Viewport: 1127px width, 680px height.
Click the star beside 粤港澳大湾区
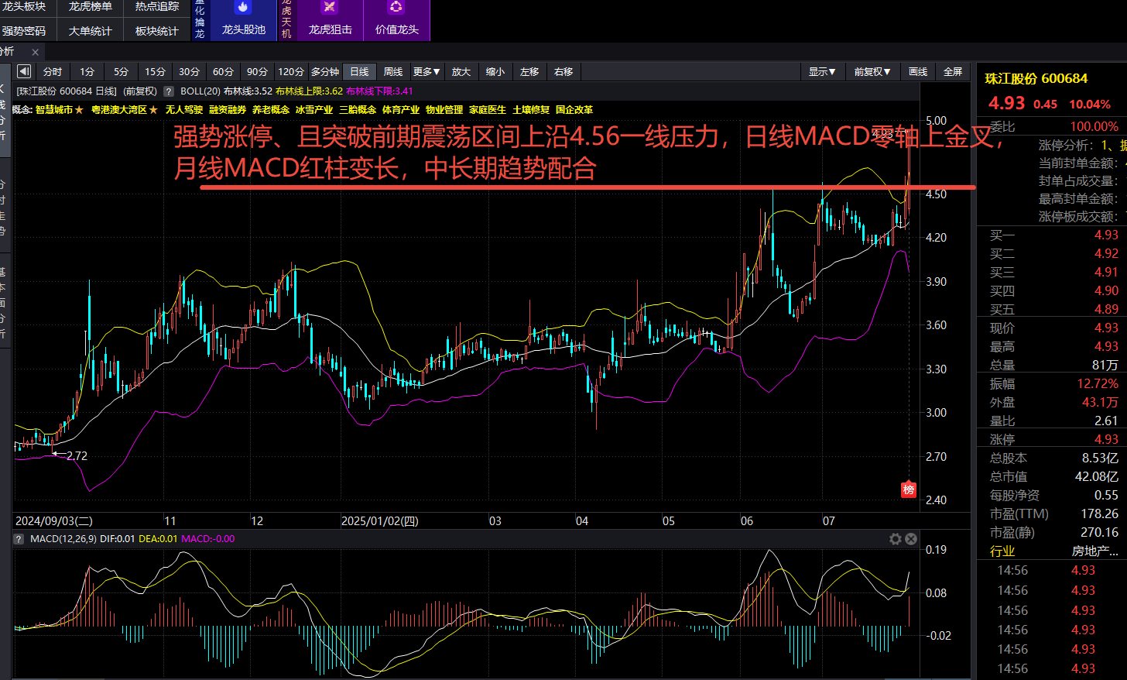[x=153, y=110]
